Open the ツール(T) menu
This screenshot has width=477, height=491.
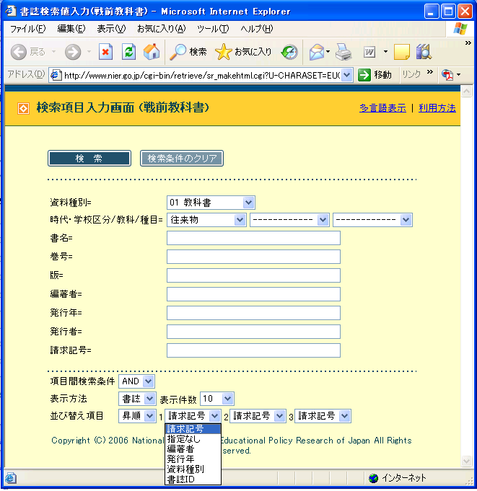(x=213, y=29)
